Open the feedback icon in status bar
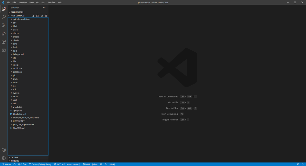 [x=298, y=164]
